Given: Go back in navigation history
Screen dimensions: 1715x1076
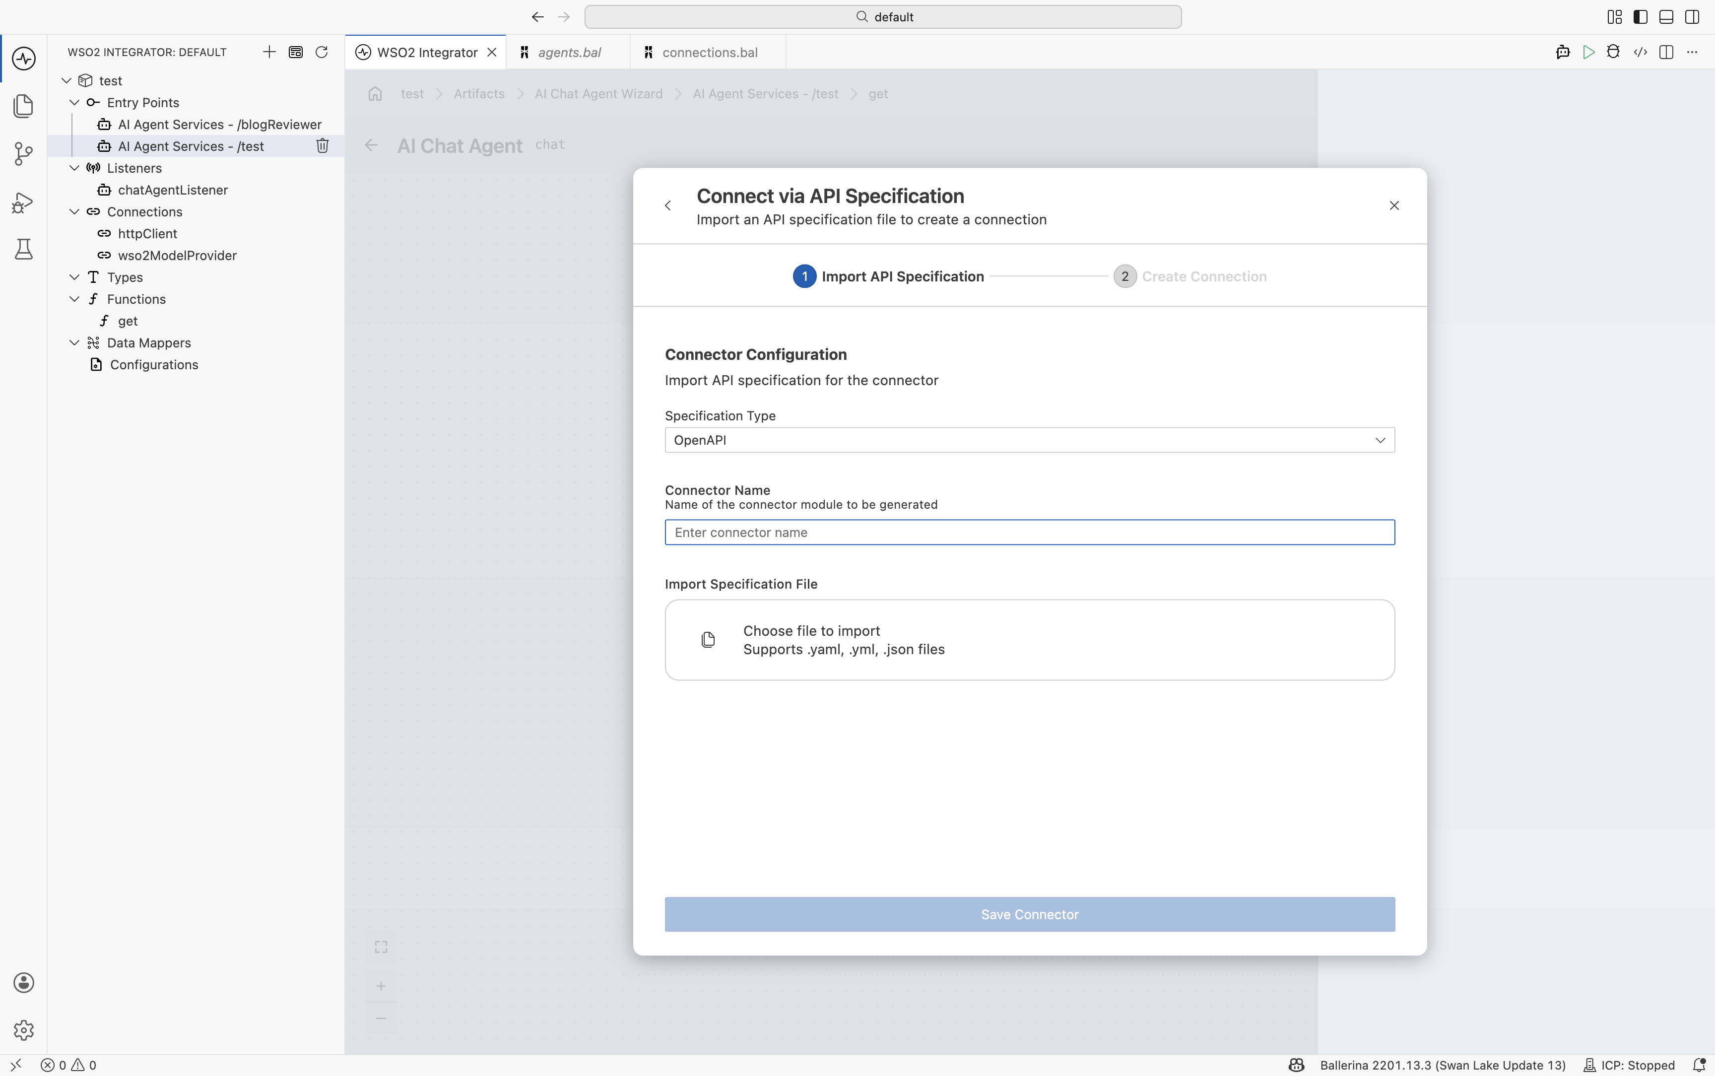Looking at the screenshot, I should tap(538, 17).
